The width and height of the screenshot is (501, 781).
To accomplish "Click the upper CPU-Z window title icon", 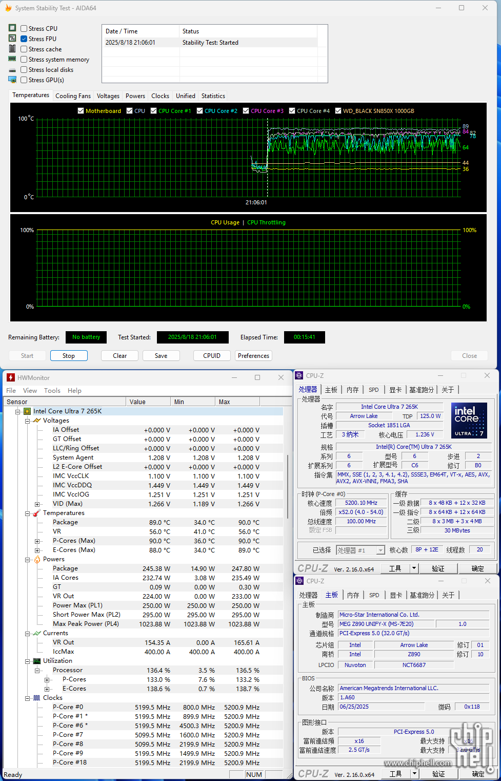I will click(300, 376).
